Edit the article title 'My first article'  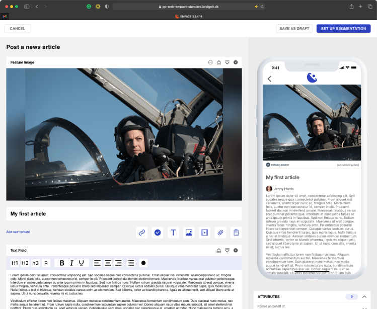pyautogui.click(x=123, y=214)
